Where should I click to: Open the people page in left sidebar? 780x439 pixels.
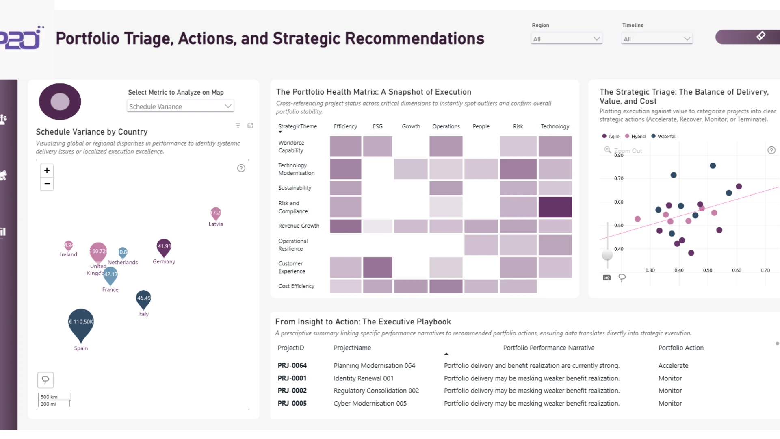[3, 119]
